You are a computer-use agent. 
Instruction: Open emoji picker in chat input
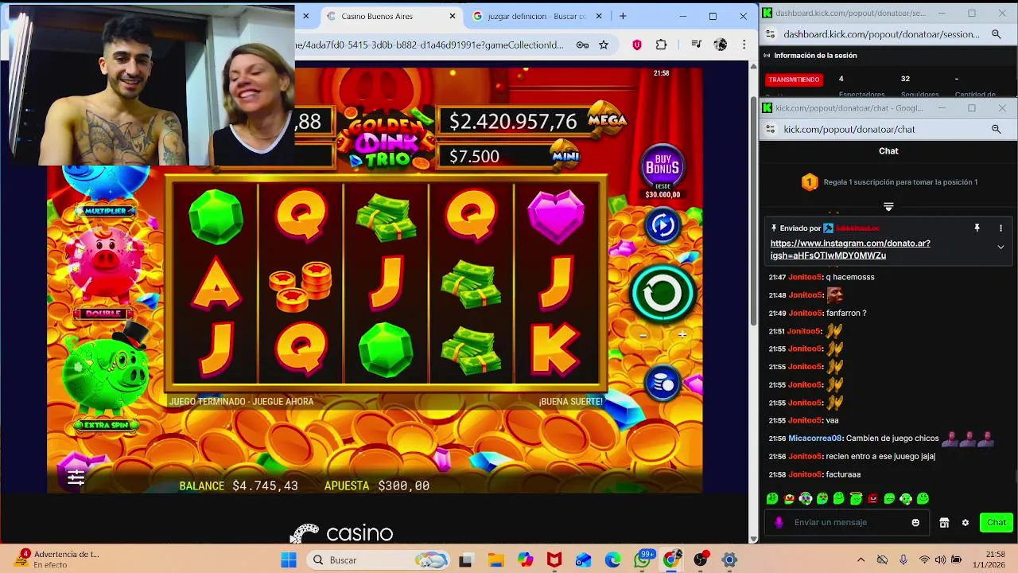tap(915, 523)
